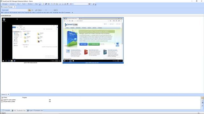Click the refresh icon in the Quick add bar
The image size is (204, 114).
pyautogui.click(x=36, y=10)
